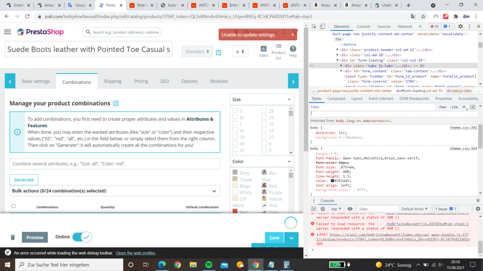Check size 24 attribute
Screen dimensions: 483x271
coord(264,130)
